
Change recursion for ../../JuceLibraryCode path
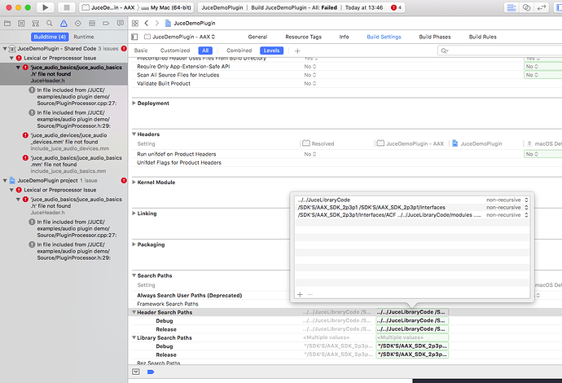click(x=507, y=200)
